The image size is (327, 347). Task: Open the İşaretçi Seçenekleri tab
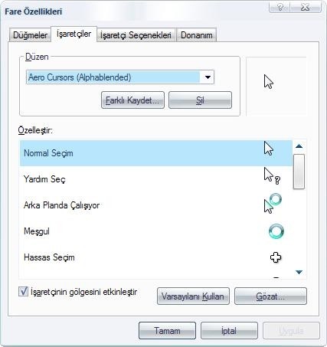click(136, 35)
